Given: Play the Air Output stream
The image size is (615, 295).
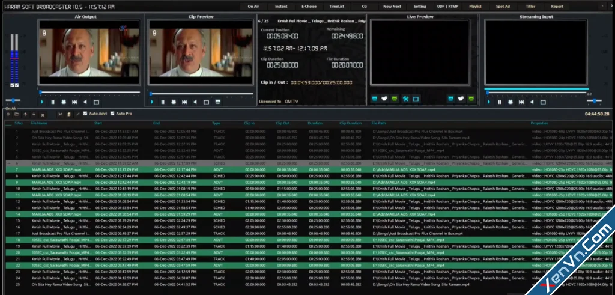Looking at the screenshot, I should (x=42, y=102).
